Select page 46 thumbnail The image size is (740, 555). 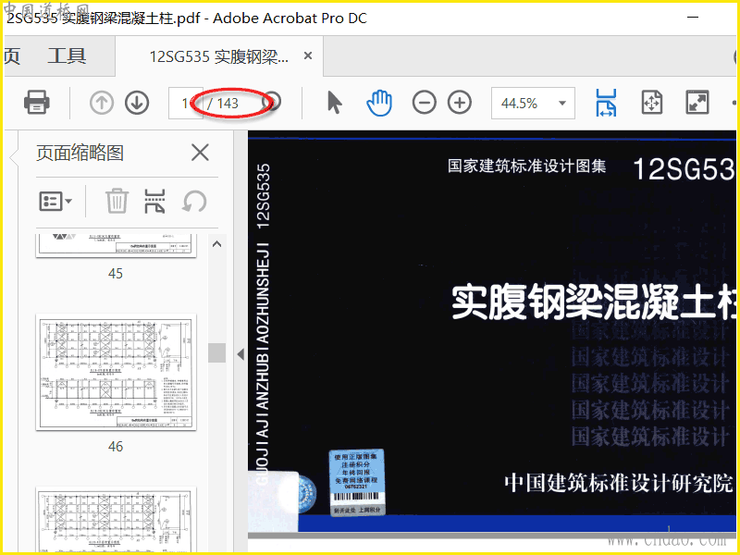117,373
